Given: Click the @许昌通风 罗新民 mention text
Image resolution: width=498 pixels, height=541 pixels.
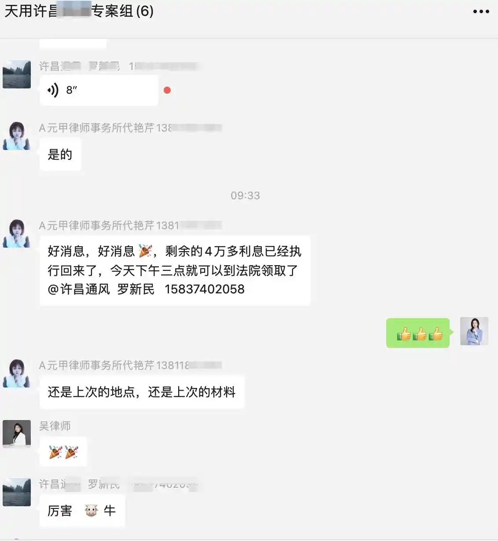Looking at the screenshot, I should [101, 289].
